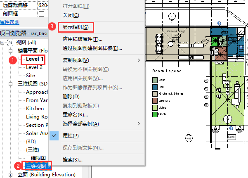Click the 视图 (all) root view icon
Image resolution: width=248 pixels, height=178 pixels.
(x=10, y=42)
